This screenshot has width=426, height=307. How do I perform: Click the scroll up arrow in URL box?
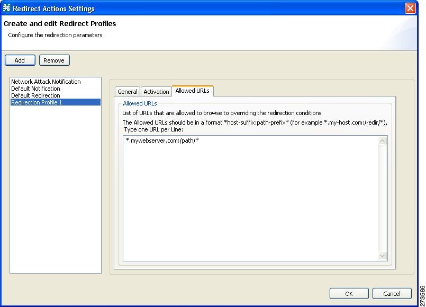click(382, 141)
